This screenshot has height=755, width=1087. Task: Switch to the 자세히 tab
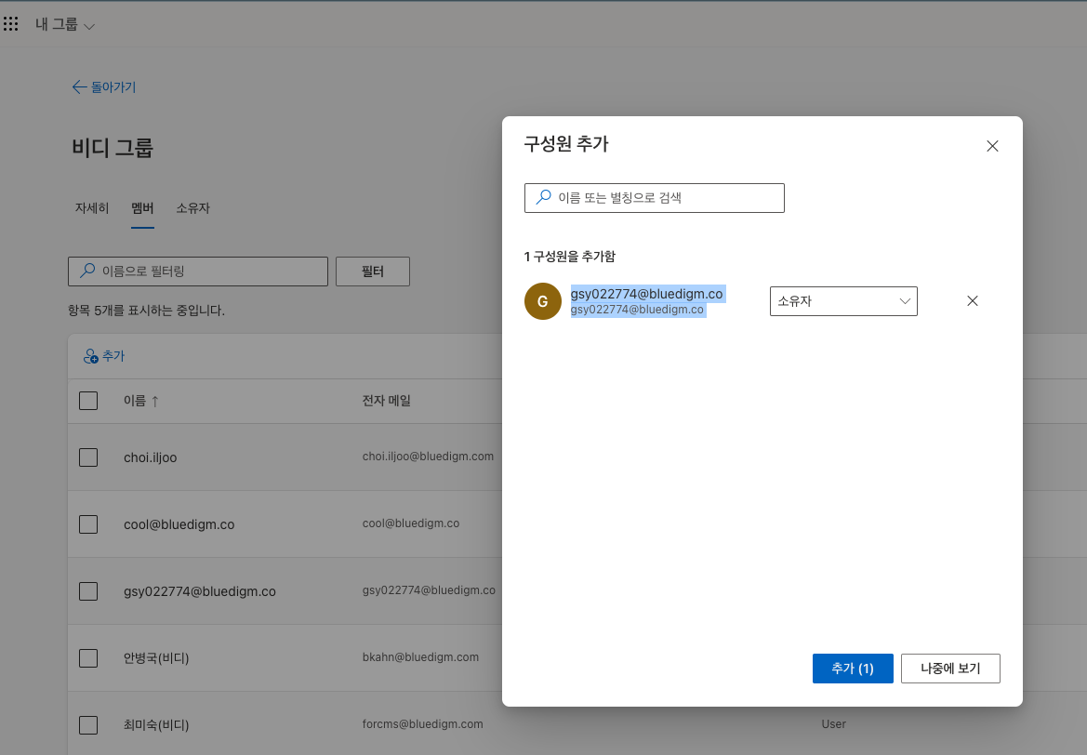(92, 208)
